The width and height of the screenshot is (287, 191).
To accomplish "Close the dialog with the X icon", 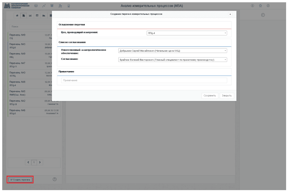I will 229,14.
